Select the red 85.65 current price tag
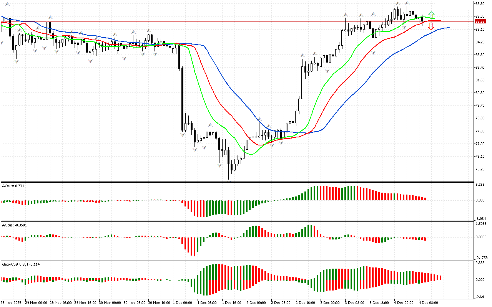 coord(479,21)
